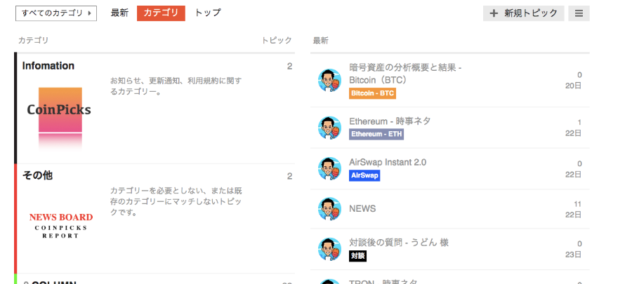Click the avatar beside AirSwap Instant 2.0

(330, 168)
